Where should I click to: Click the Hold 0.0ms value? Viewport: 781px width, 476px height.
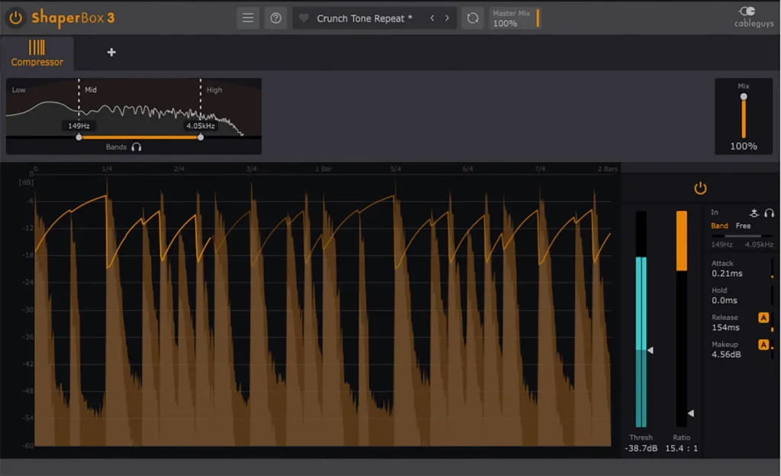coord(725,300)
